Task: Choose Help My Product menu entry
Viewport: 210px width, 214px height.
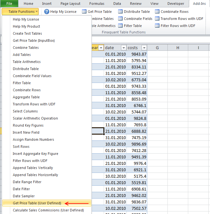Action: tap(47, 26)
